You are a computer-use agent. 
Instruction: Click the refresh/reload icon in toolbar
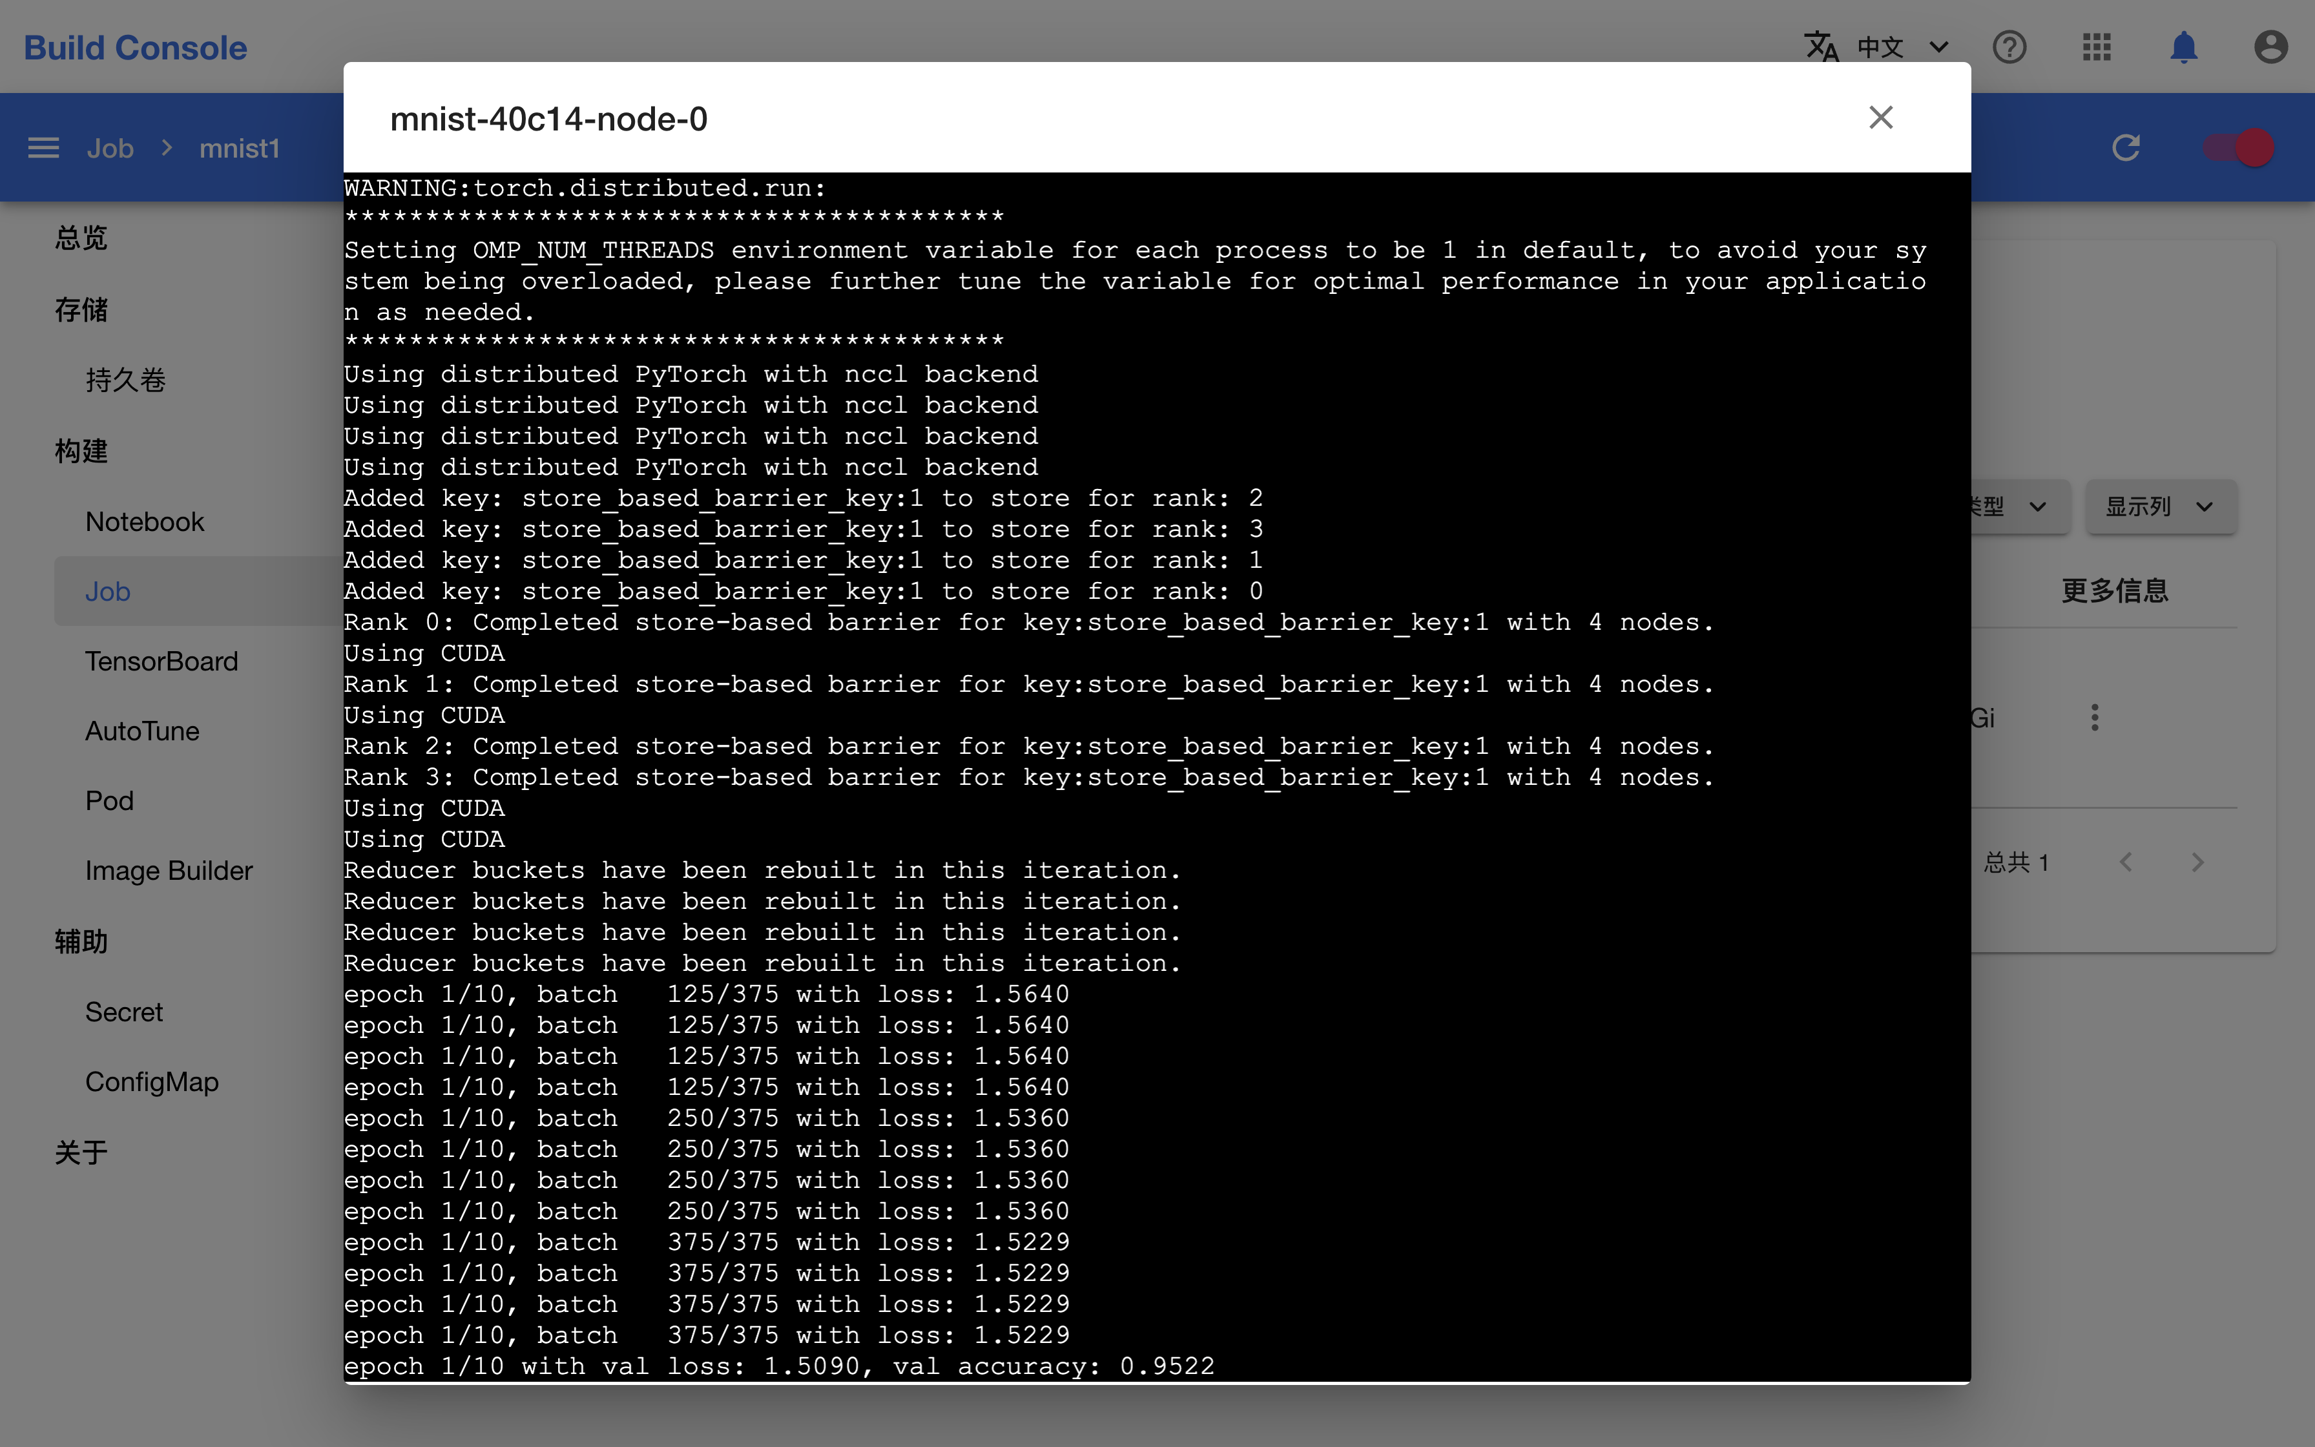click(2126, 147)
